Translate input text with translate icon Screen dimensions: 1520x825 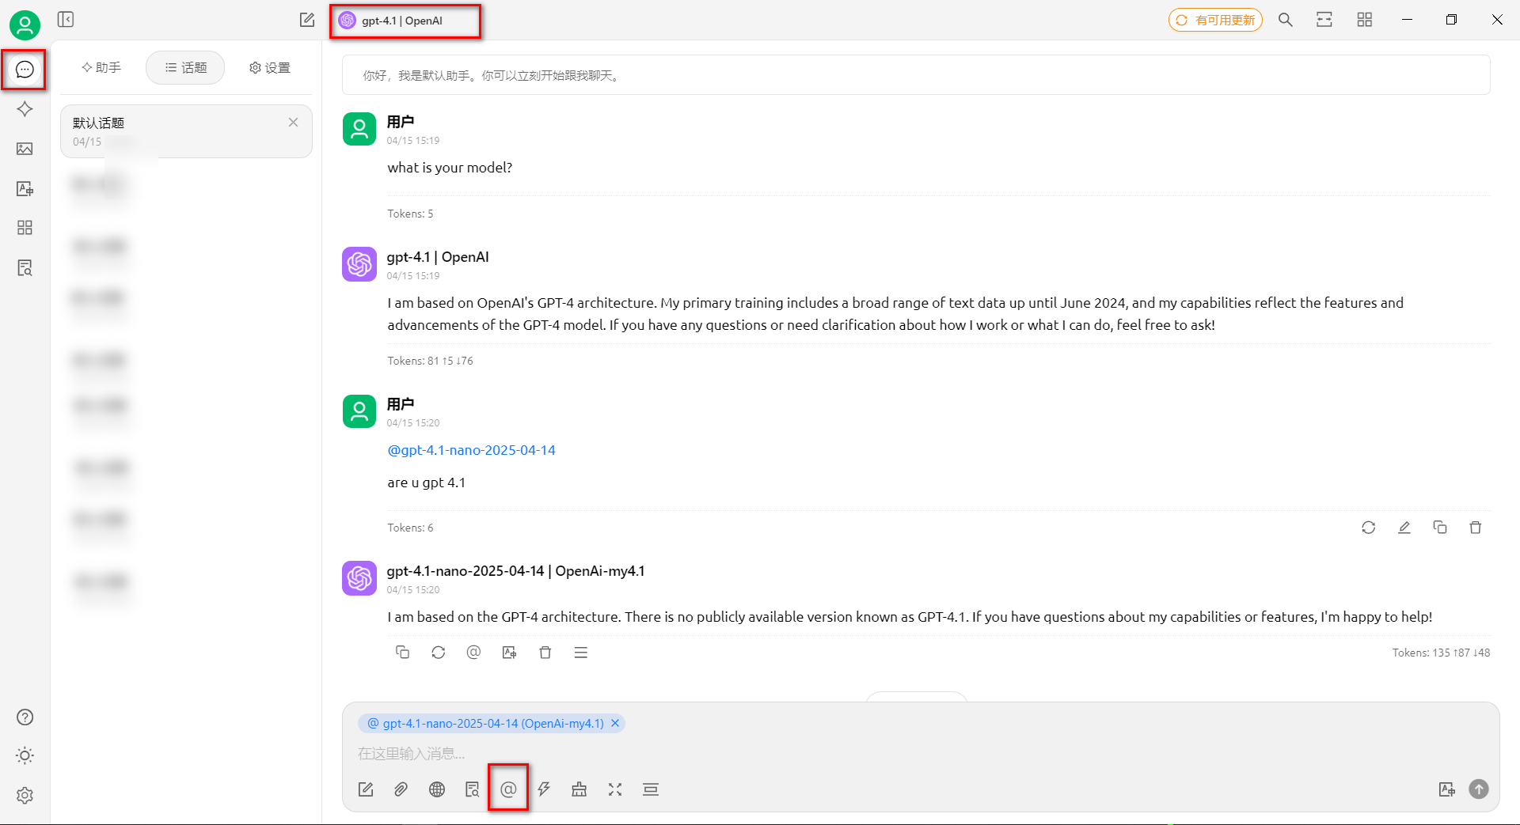click(x=1446, y=789)
